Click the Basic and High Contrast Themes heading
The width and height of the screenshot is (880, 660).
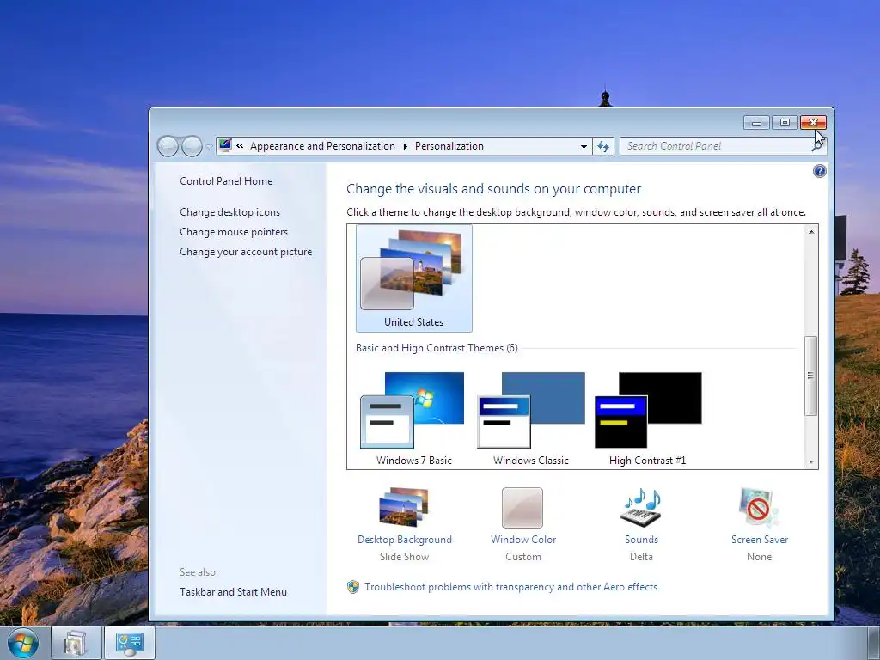(437, 348)
